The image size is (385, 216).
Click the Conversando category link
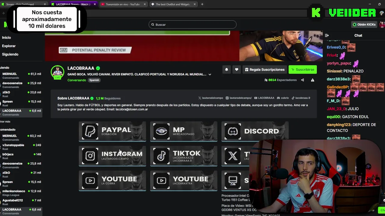[x=77, y=80]
